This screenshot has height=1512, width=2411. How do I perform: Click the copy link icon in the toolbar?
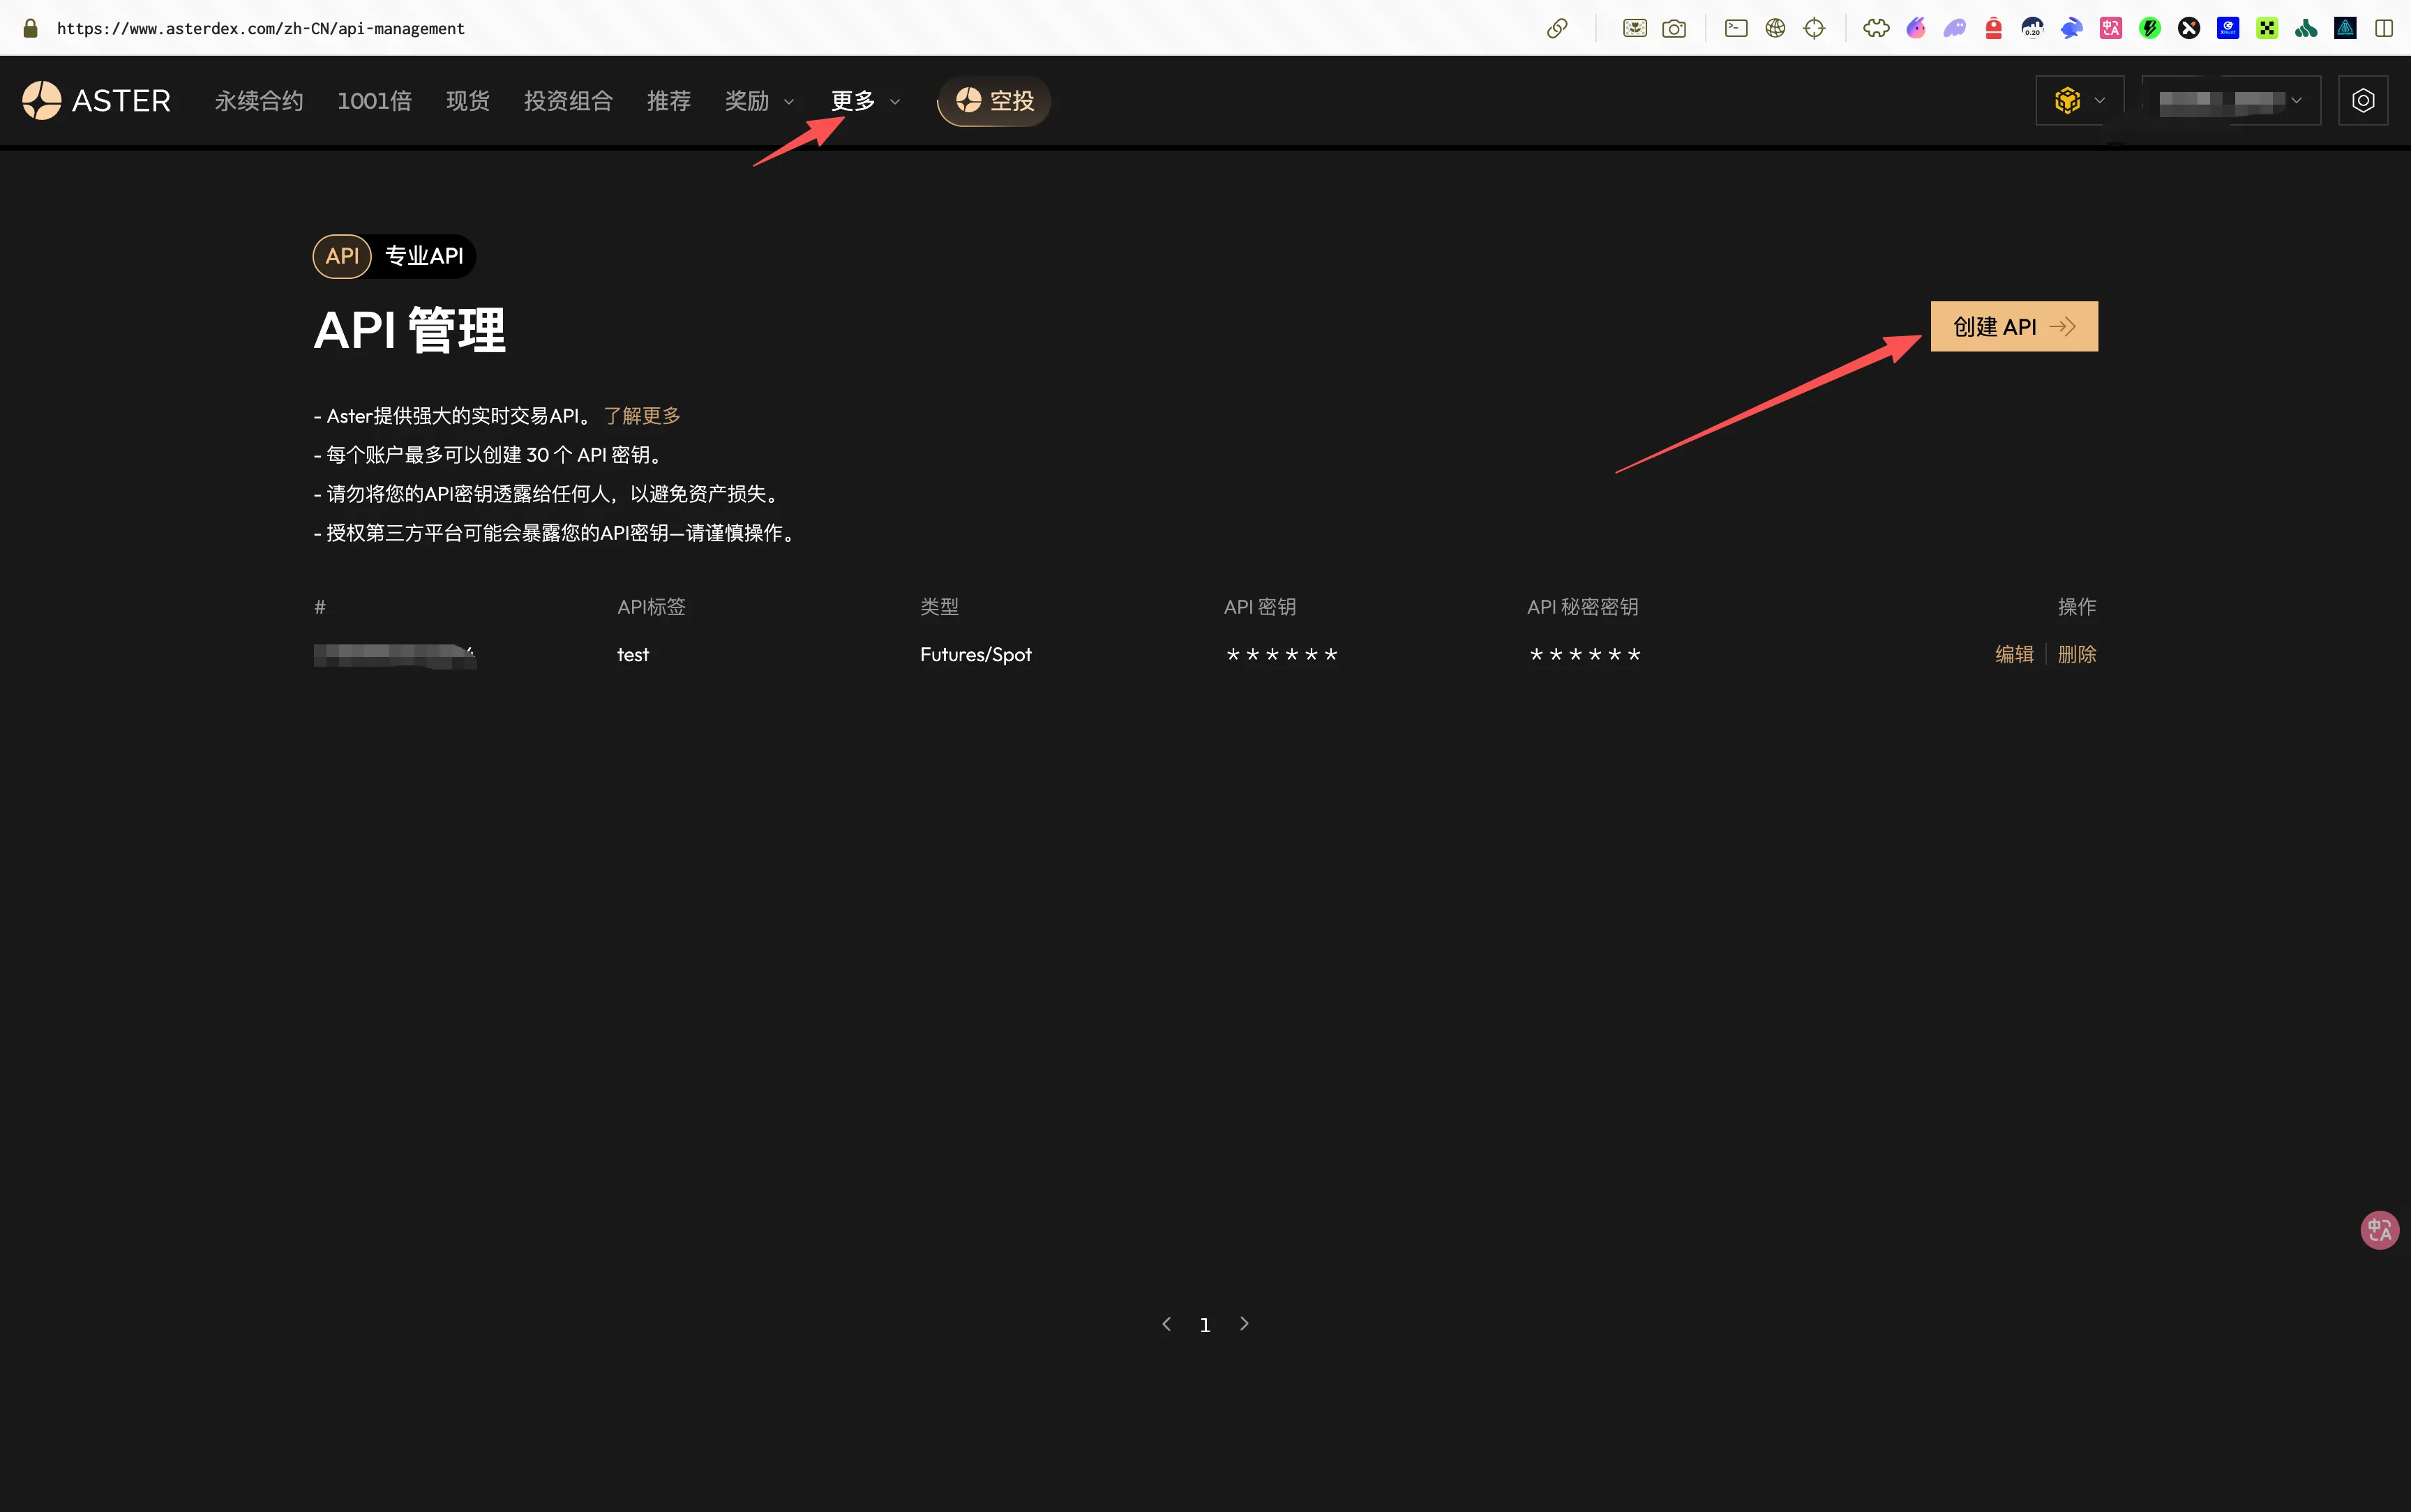[1558, 27]
